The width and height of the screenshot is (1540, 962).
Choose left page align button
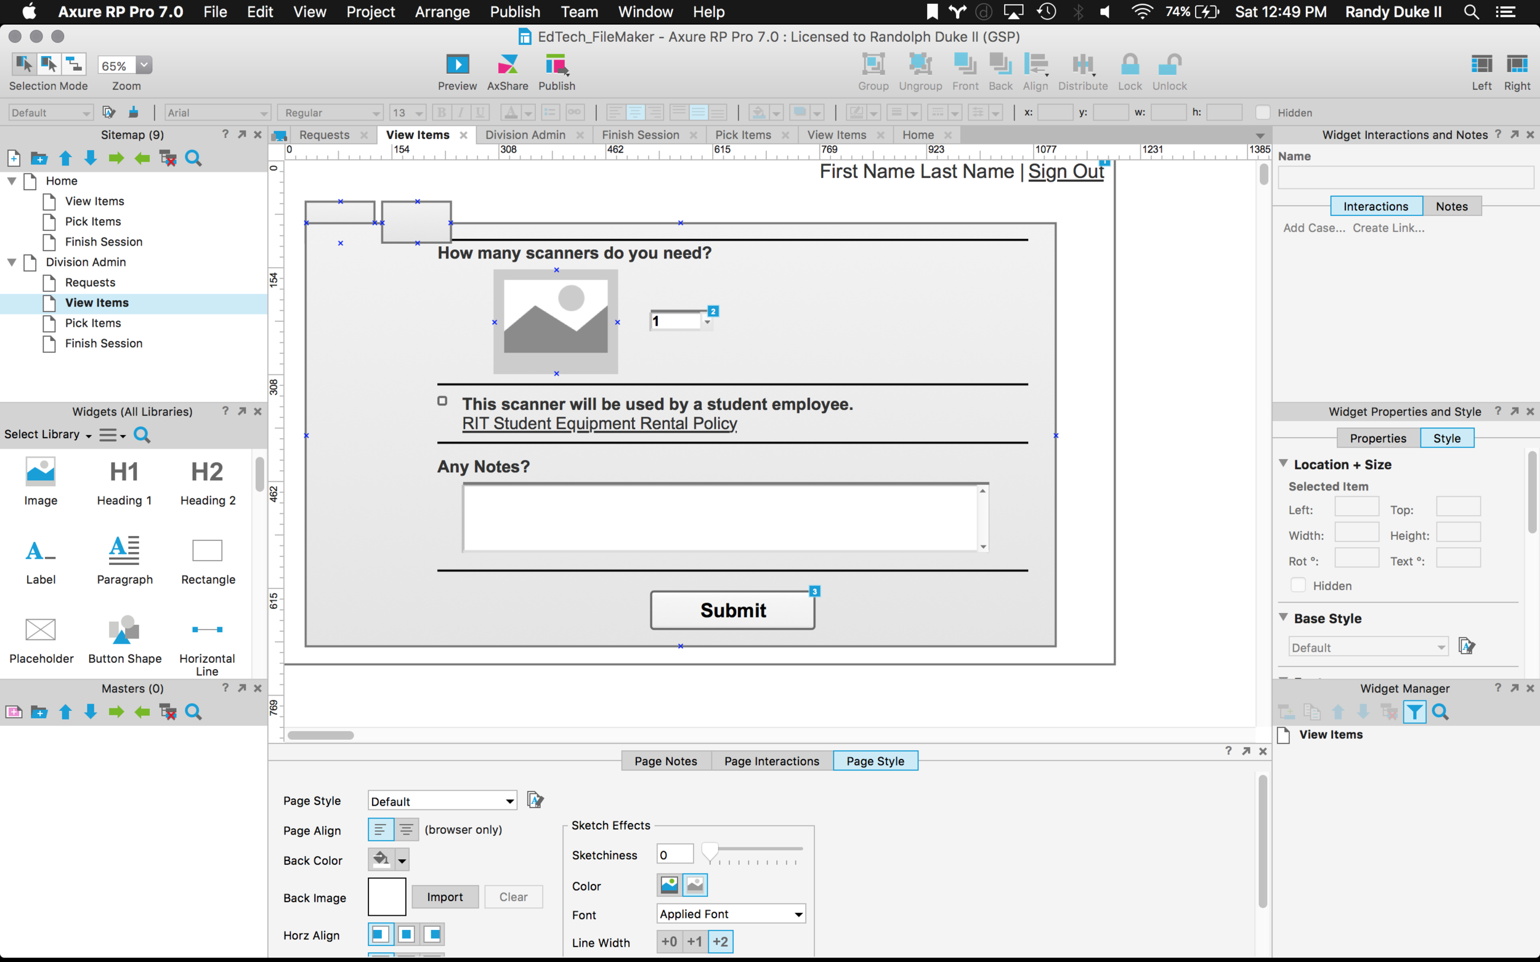(x=380, y=830)
